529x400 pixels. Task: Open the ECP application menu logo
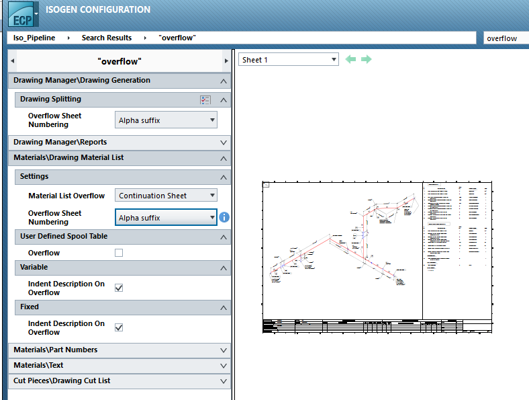21,14
